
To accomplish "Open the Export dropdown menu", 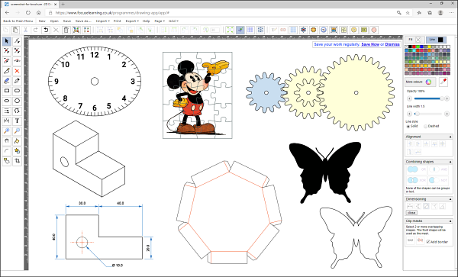I will pos(132,21).
